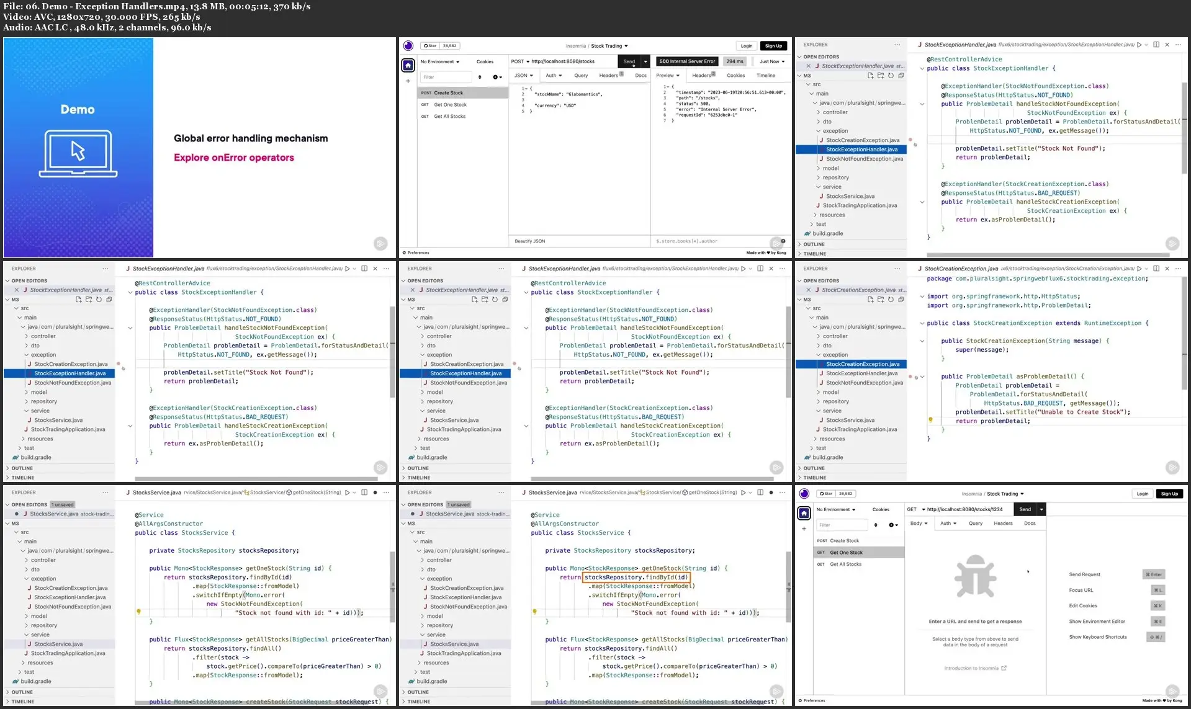Fold public class StockCreationException chevron
The width and height of the screenshot is (1191, 709).
coord(922,323)
